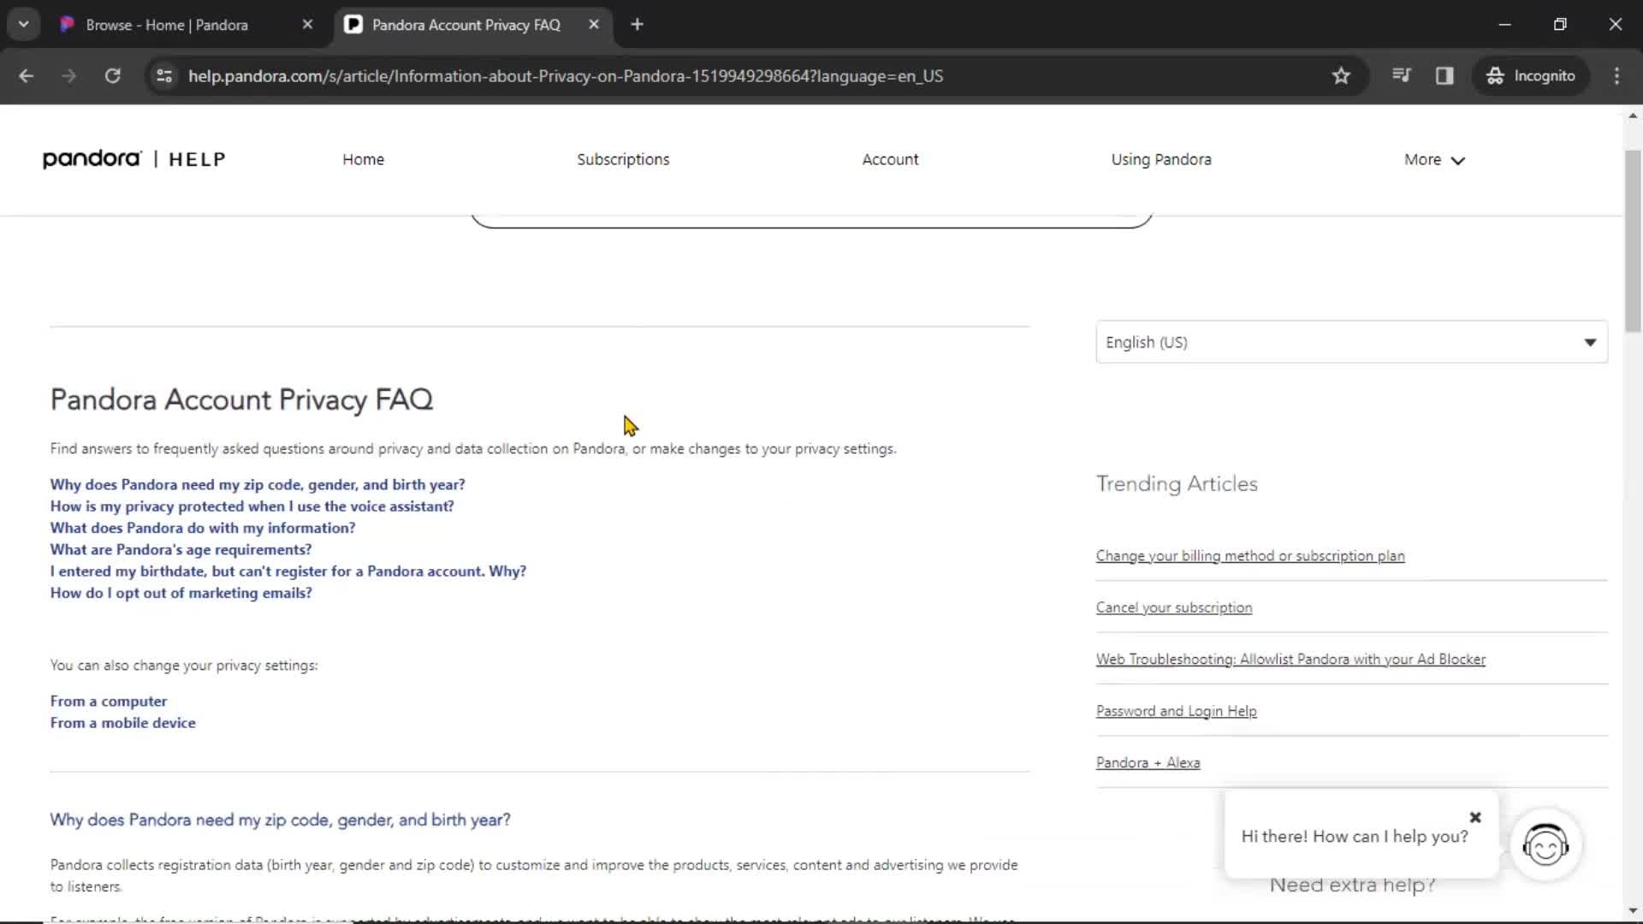Viewport: 1643px width, 924px height.
Task: Open 'Change your billing method or subscription plan'
Action: point(1250,556)
